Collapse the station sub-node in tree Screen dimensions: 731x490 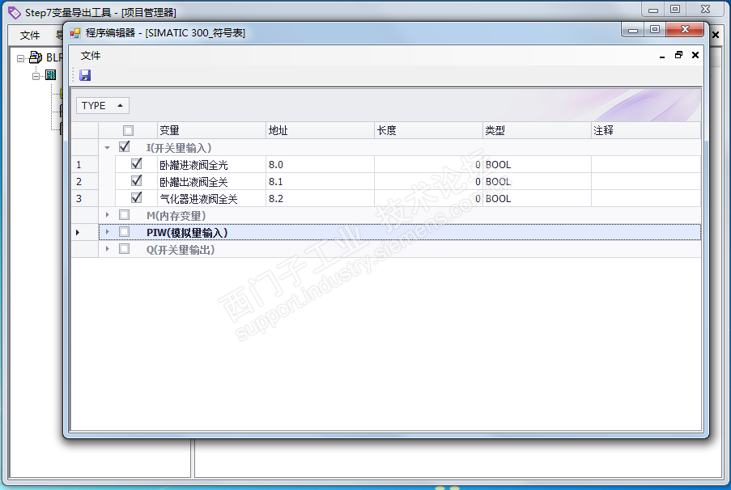tap(36, 76)
